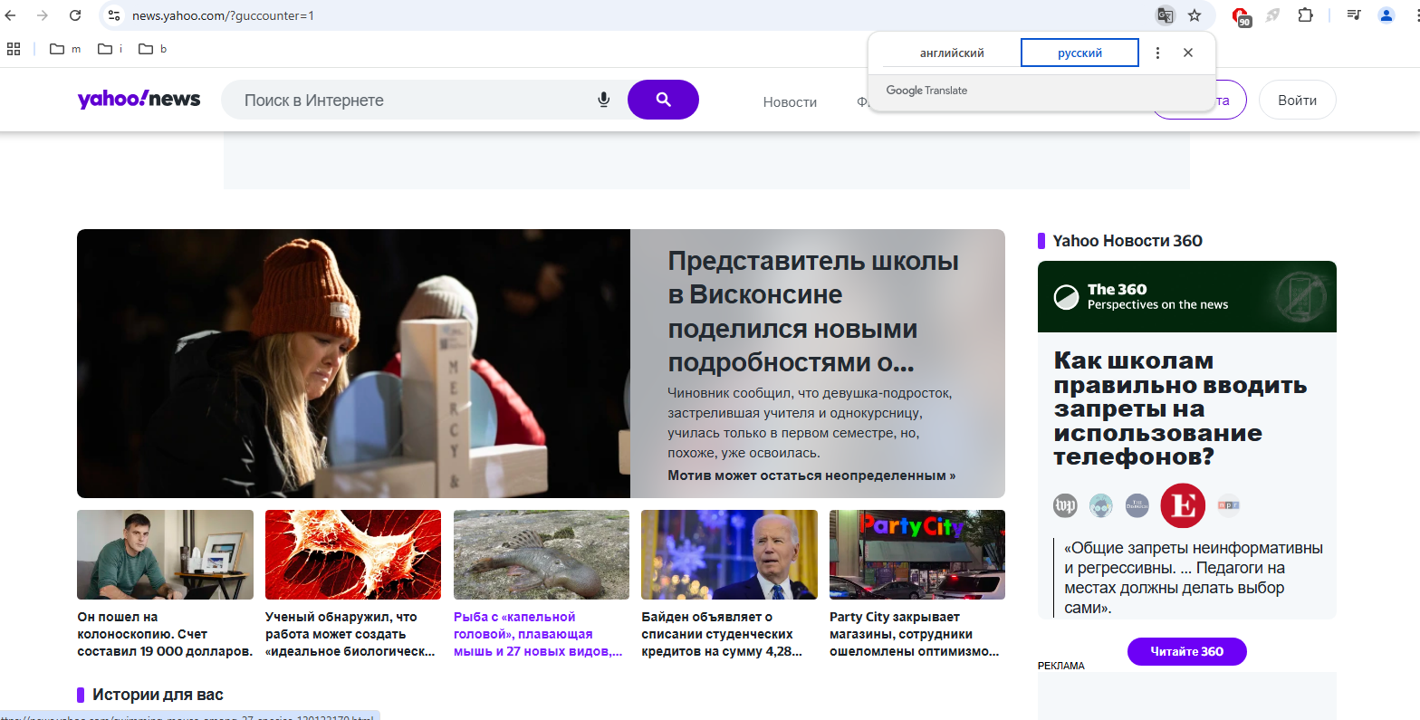Read the story "Он пошел на колоноскопию"
The image size is (1420, 720).
coord(165,634)
